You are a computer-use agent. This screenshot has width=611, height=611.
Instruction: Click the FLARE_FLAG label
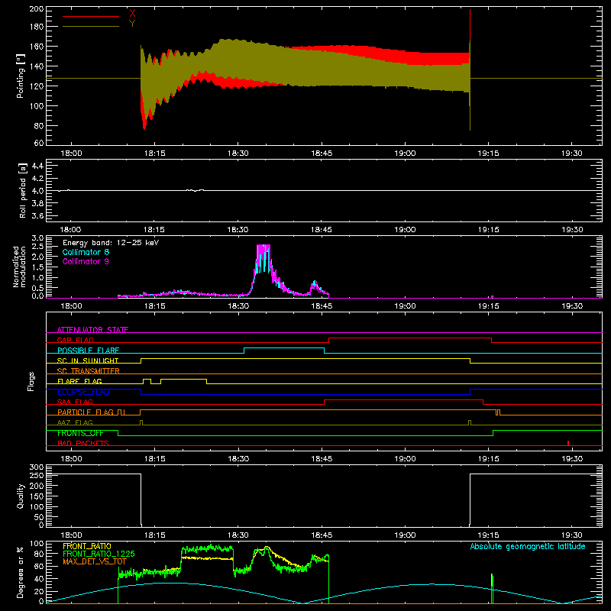[79, 381]
